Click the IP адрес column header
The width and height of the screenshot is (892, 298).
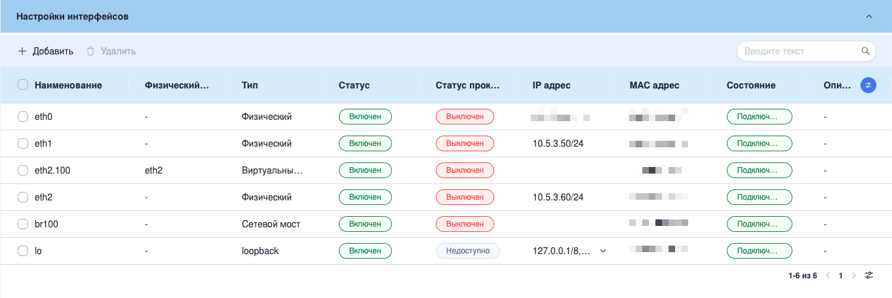(551, 85)
